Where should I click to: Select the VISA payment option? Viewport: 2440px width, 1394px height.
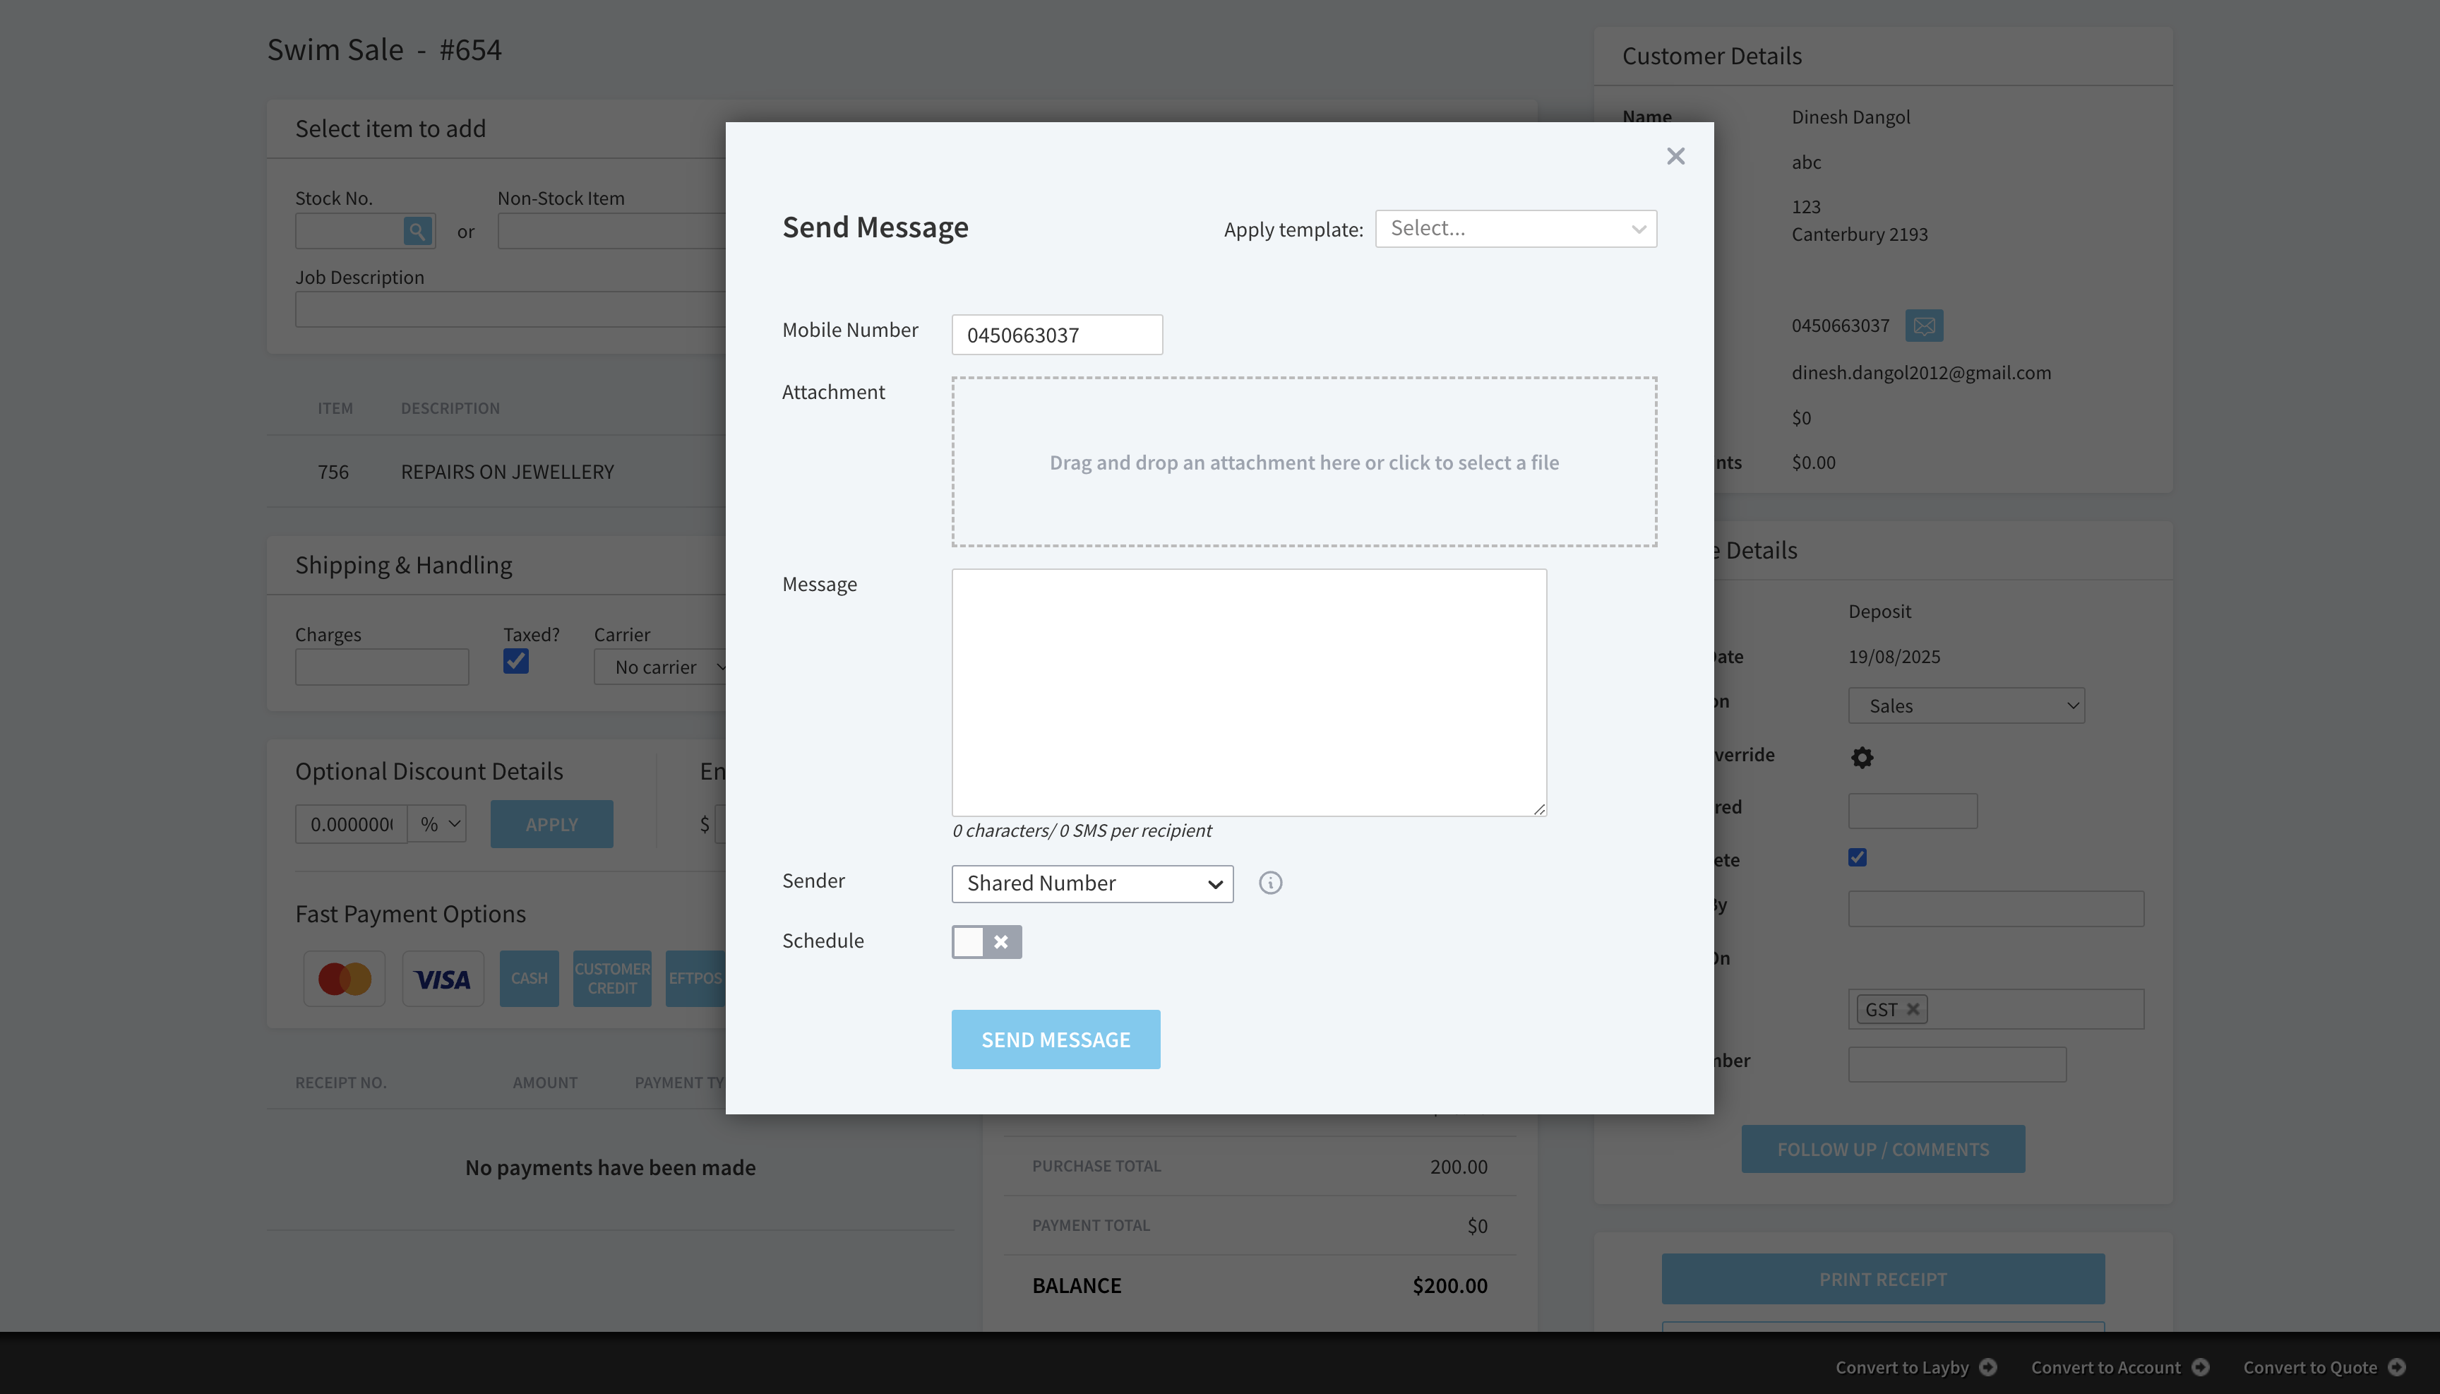(x=442, y=979)
